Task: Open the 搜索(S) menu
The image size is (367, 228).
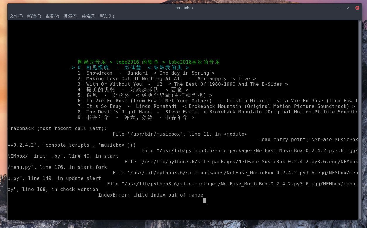Action: coord(70,16)
